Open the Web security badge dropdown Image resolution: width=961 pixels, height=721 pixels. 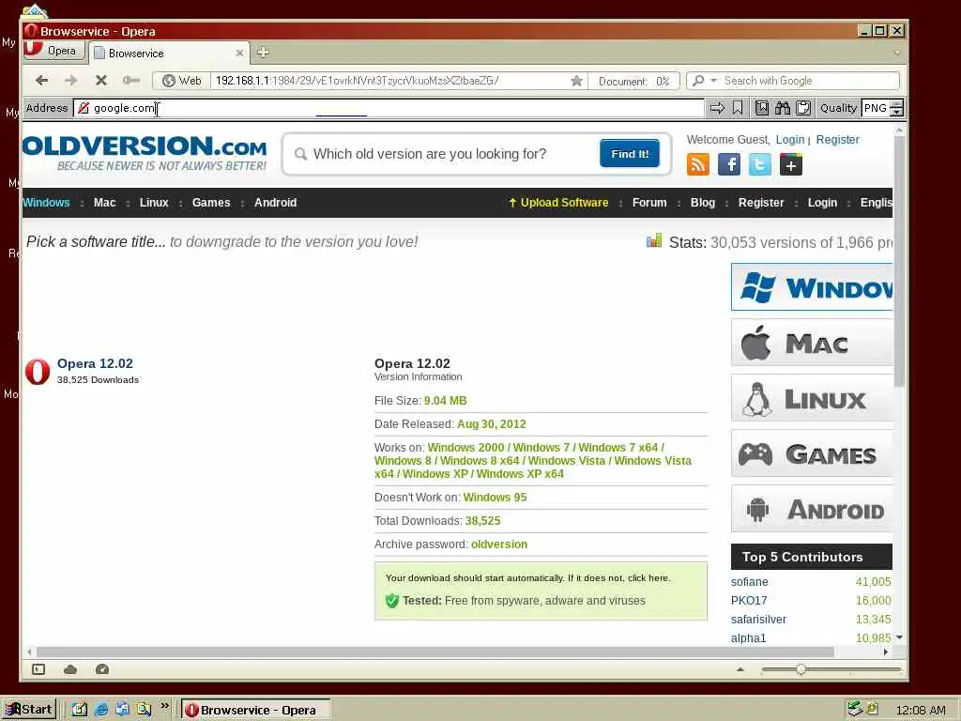coord(182,81)
